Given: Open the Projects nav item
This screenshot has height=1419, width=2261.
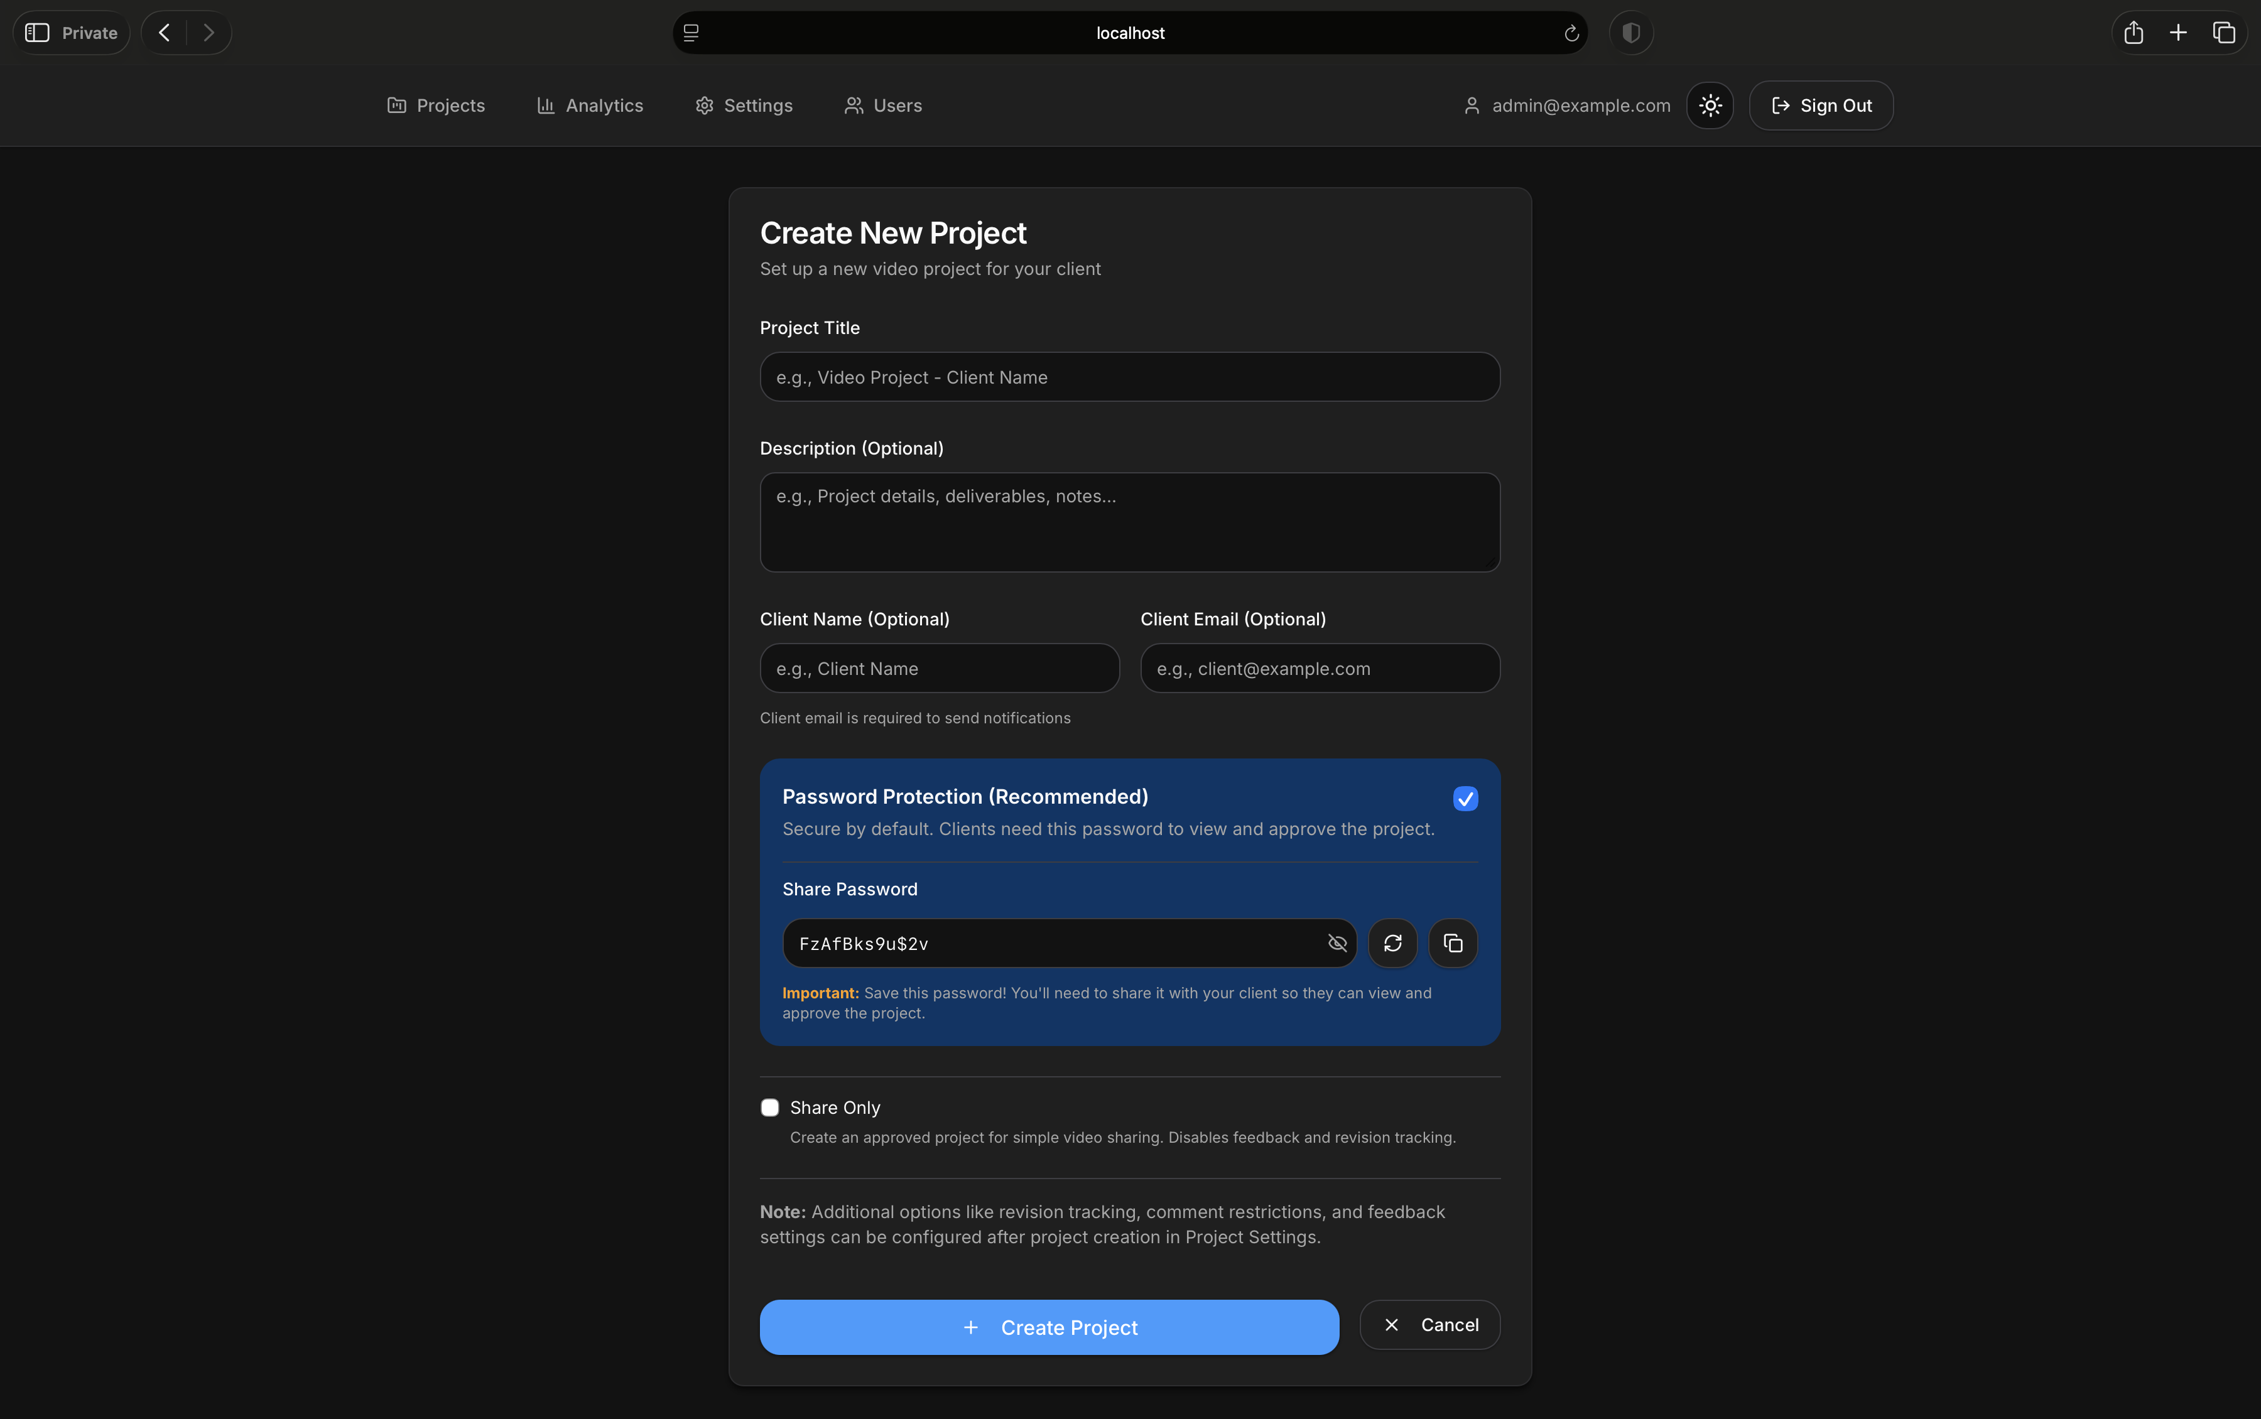Looking at the screenshot, I should tap(436, 105).
